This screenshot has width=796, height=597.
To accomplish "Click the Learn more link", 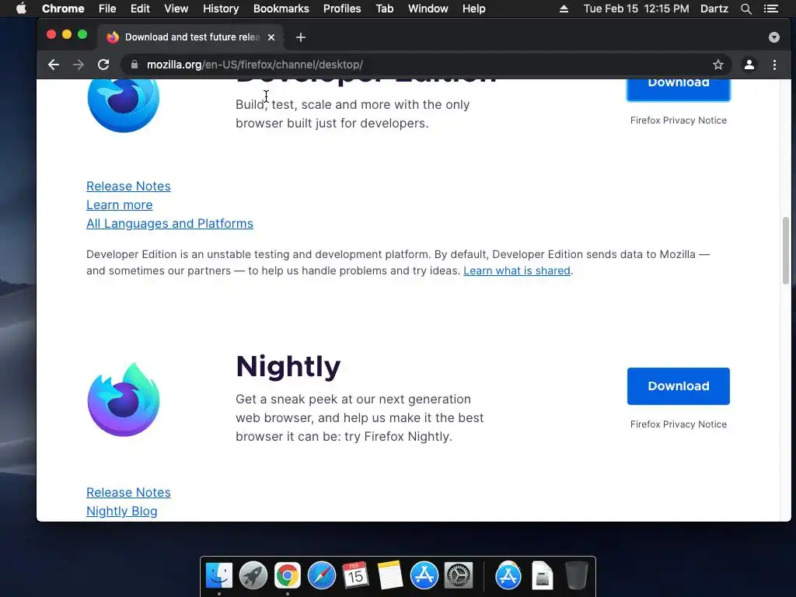I will point(119,204).
